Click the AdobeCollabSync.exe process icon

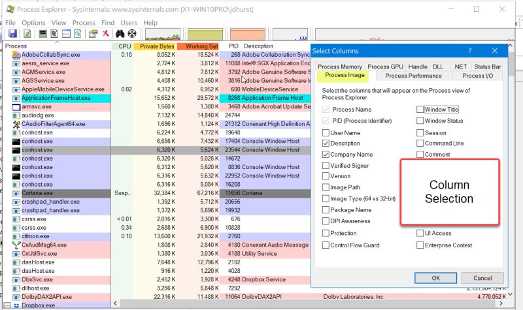16,55
